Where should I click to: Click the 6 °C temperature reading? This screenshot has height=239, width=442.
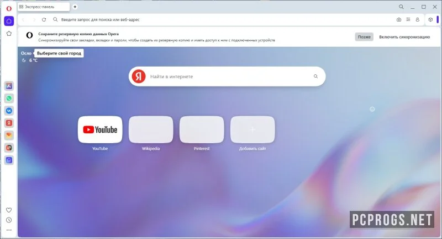[33, 61]
